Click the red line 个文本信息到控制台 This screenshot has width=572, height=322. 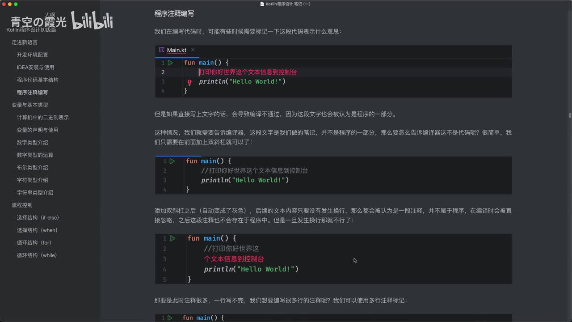(x=234, y=259)
